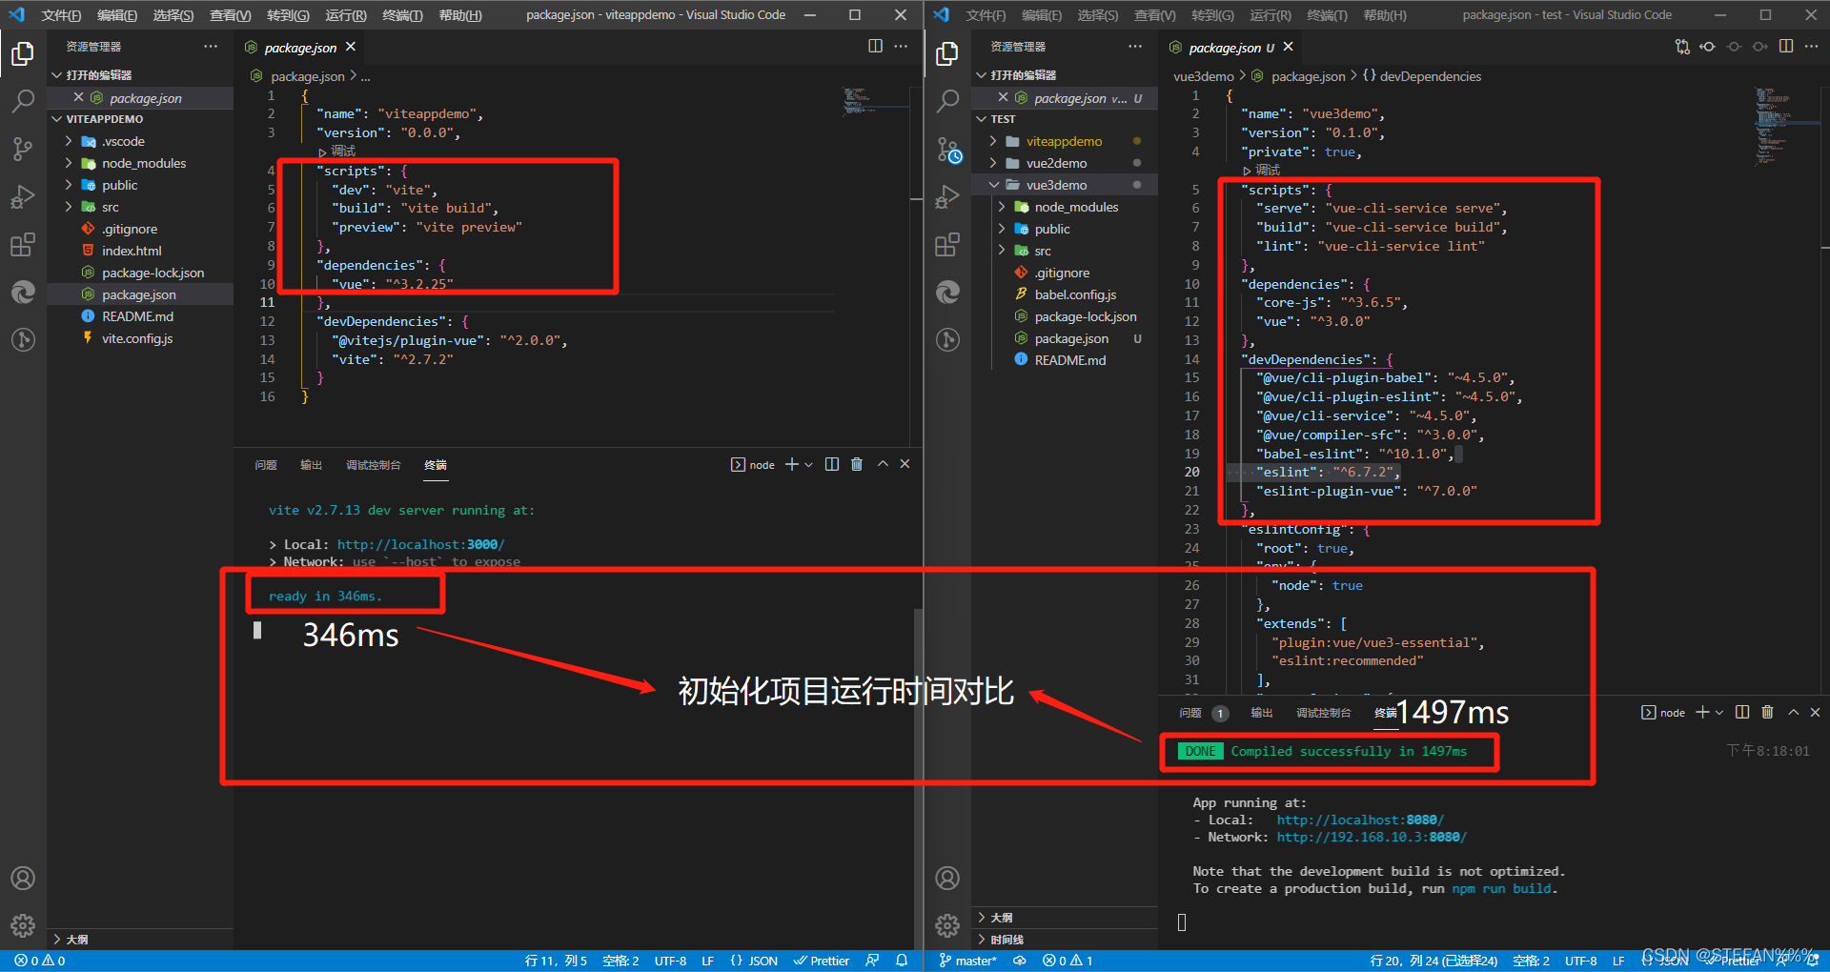Open 192.168.10.3:8080 network link

1372,837
